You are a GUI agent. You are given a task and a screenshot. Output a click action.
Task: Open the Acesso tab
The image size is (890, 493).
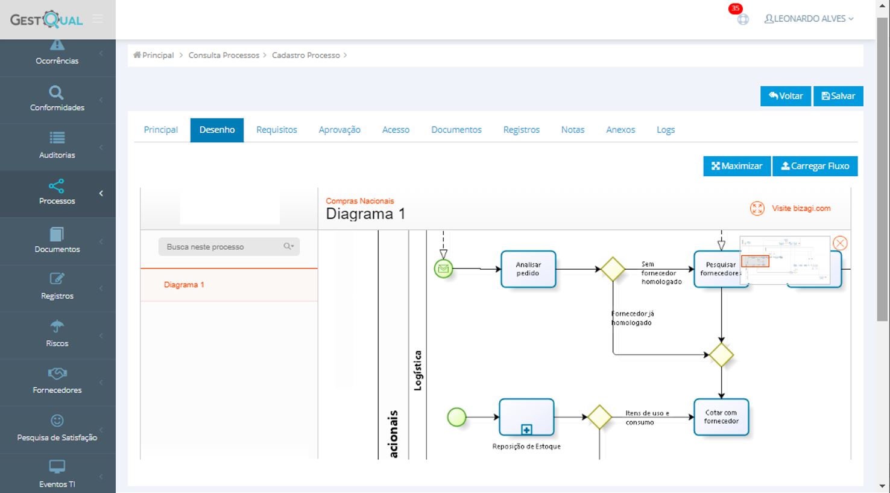(x=396, y=130)
